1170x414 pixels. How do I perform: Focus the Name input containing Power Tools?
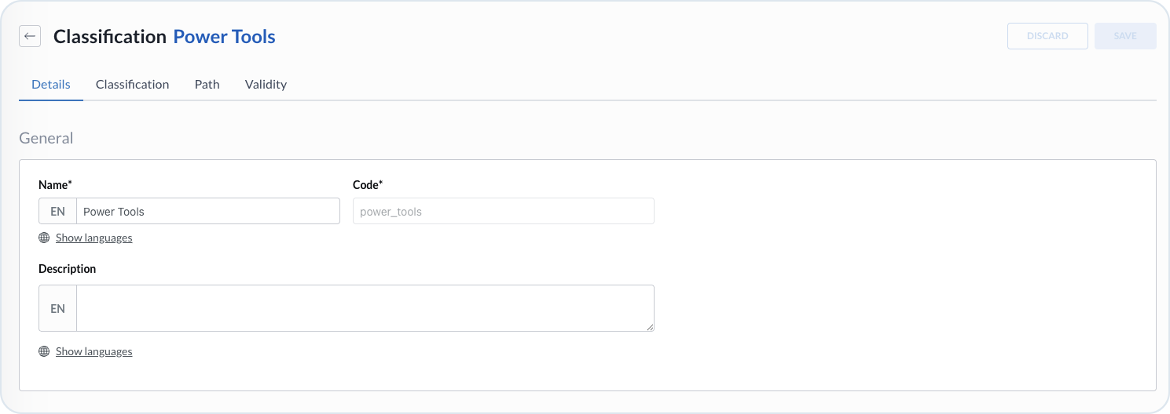tap(208, 212)
